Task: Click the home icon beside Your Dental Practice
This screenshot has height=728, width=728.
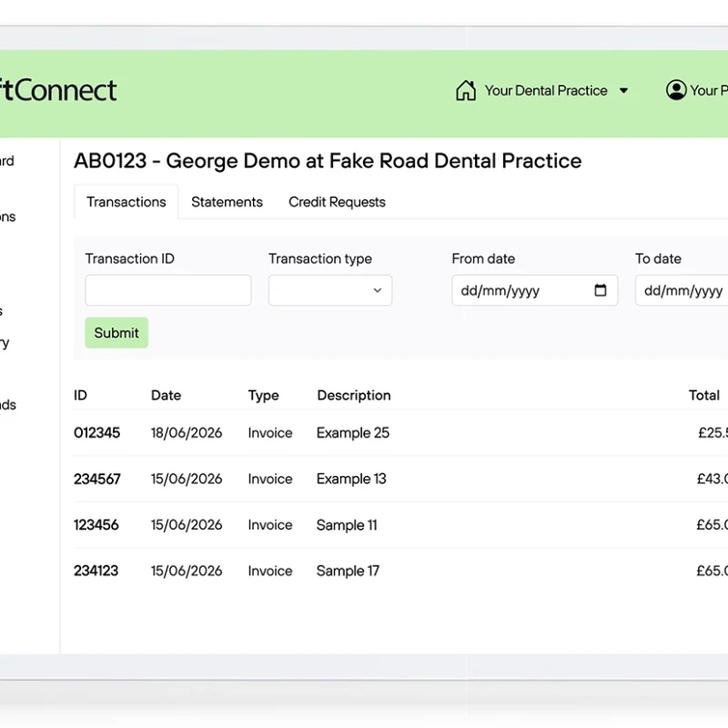Action: click(x=466, y=90)
